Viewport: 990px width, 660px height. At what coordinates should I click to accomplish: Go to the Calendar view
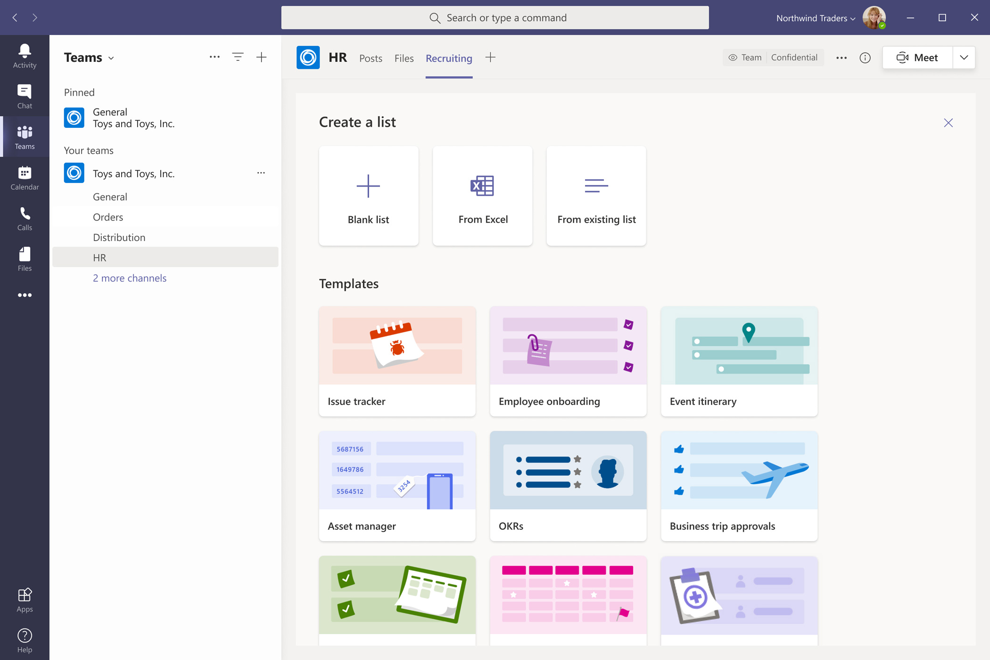25,177
